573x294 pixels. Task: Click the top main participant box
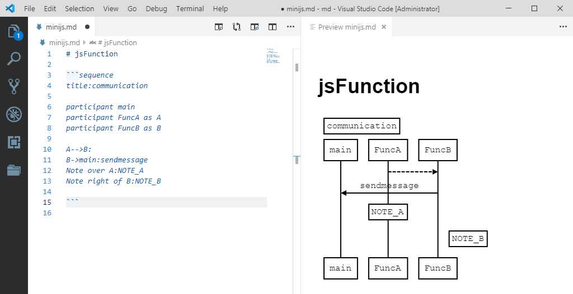coord(341,150)
